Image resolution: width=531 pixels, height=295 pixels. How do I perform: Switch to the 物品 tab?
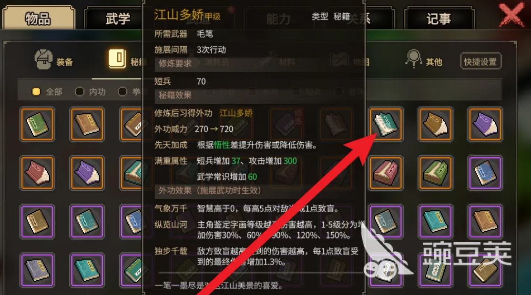pos(38,18)
